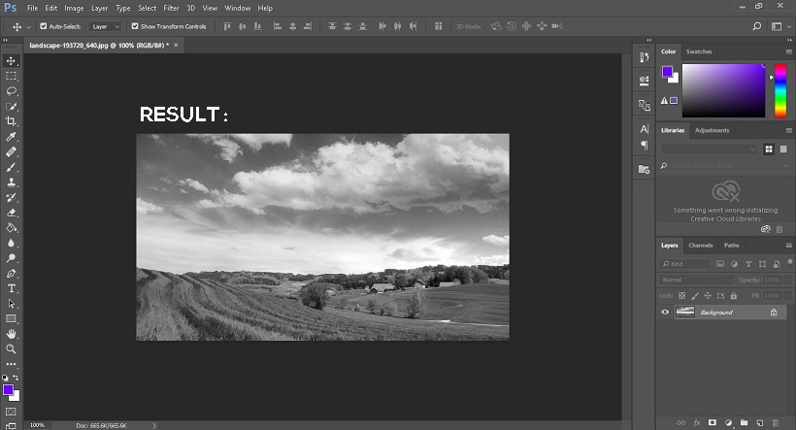This screenshot has height=430, width=796.
Task: Toggle the Auto-Select checkbox
Action: 44,26
